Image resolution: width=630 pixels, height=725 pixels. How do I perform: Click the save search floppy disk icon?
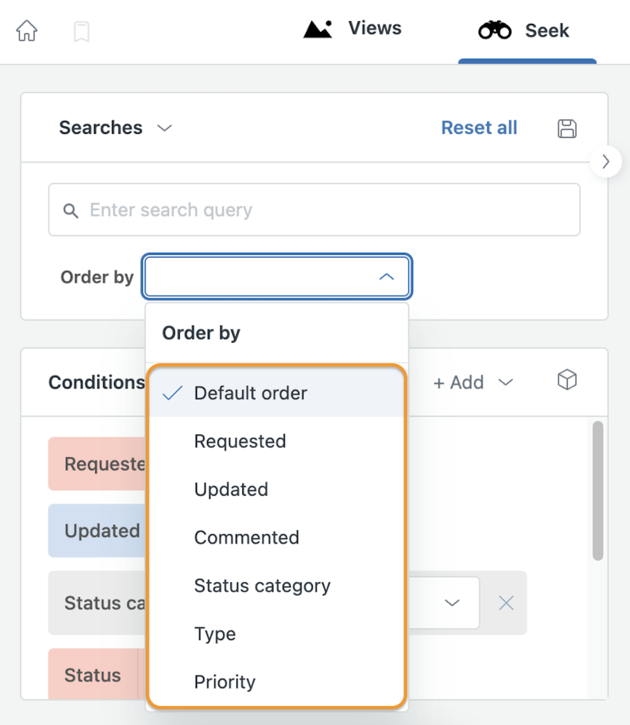coord(567,129)
